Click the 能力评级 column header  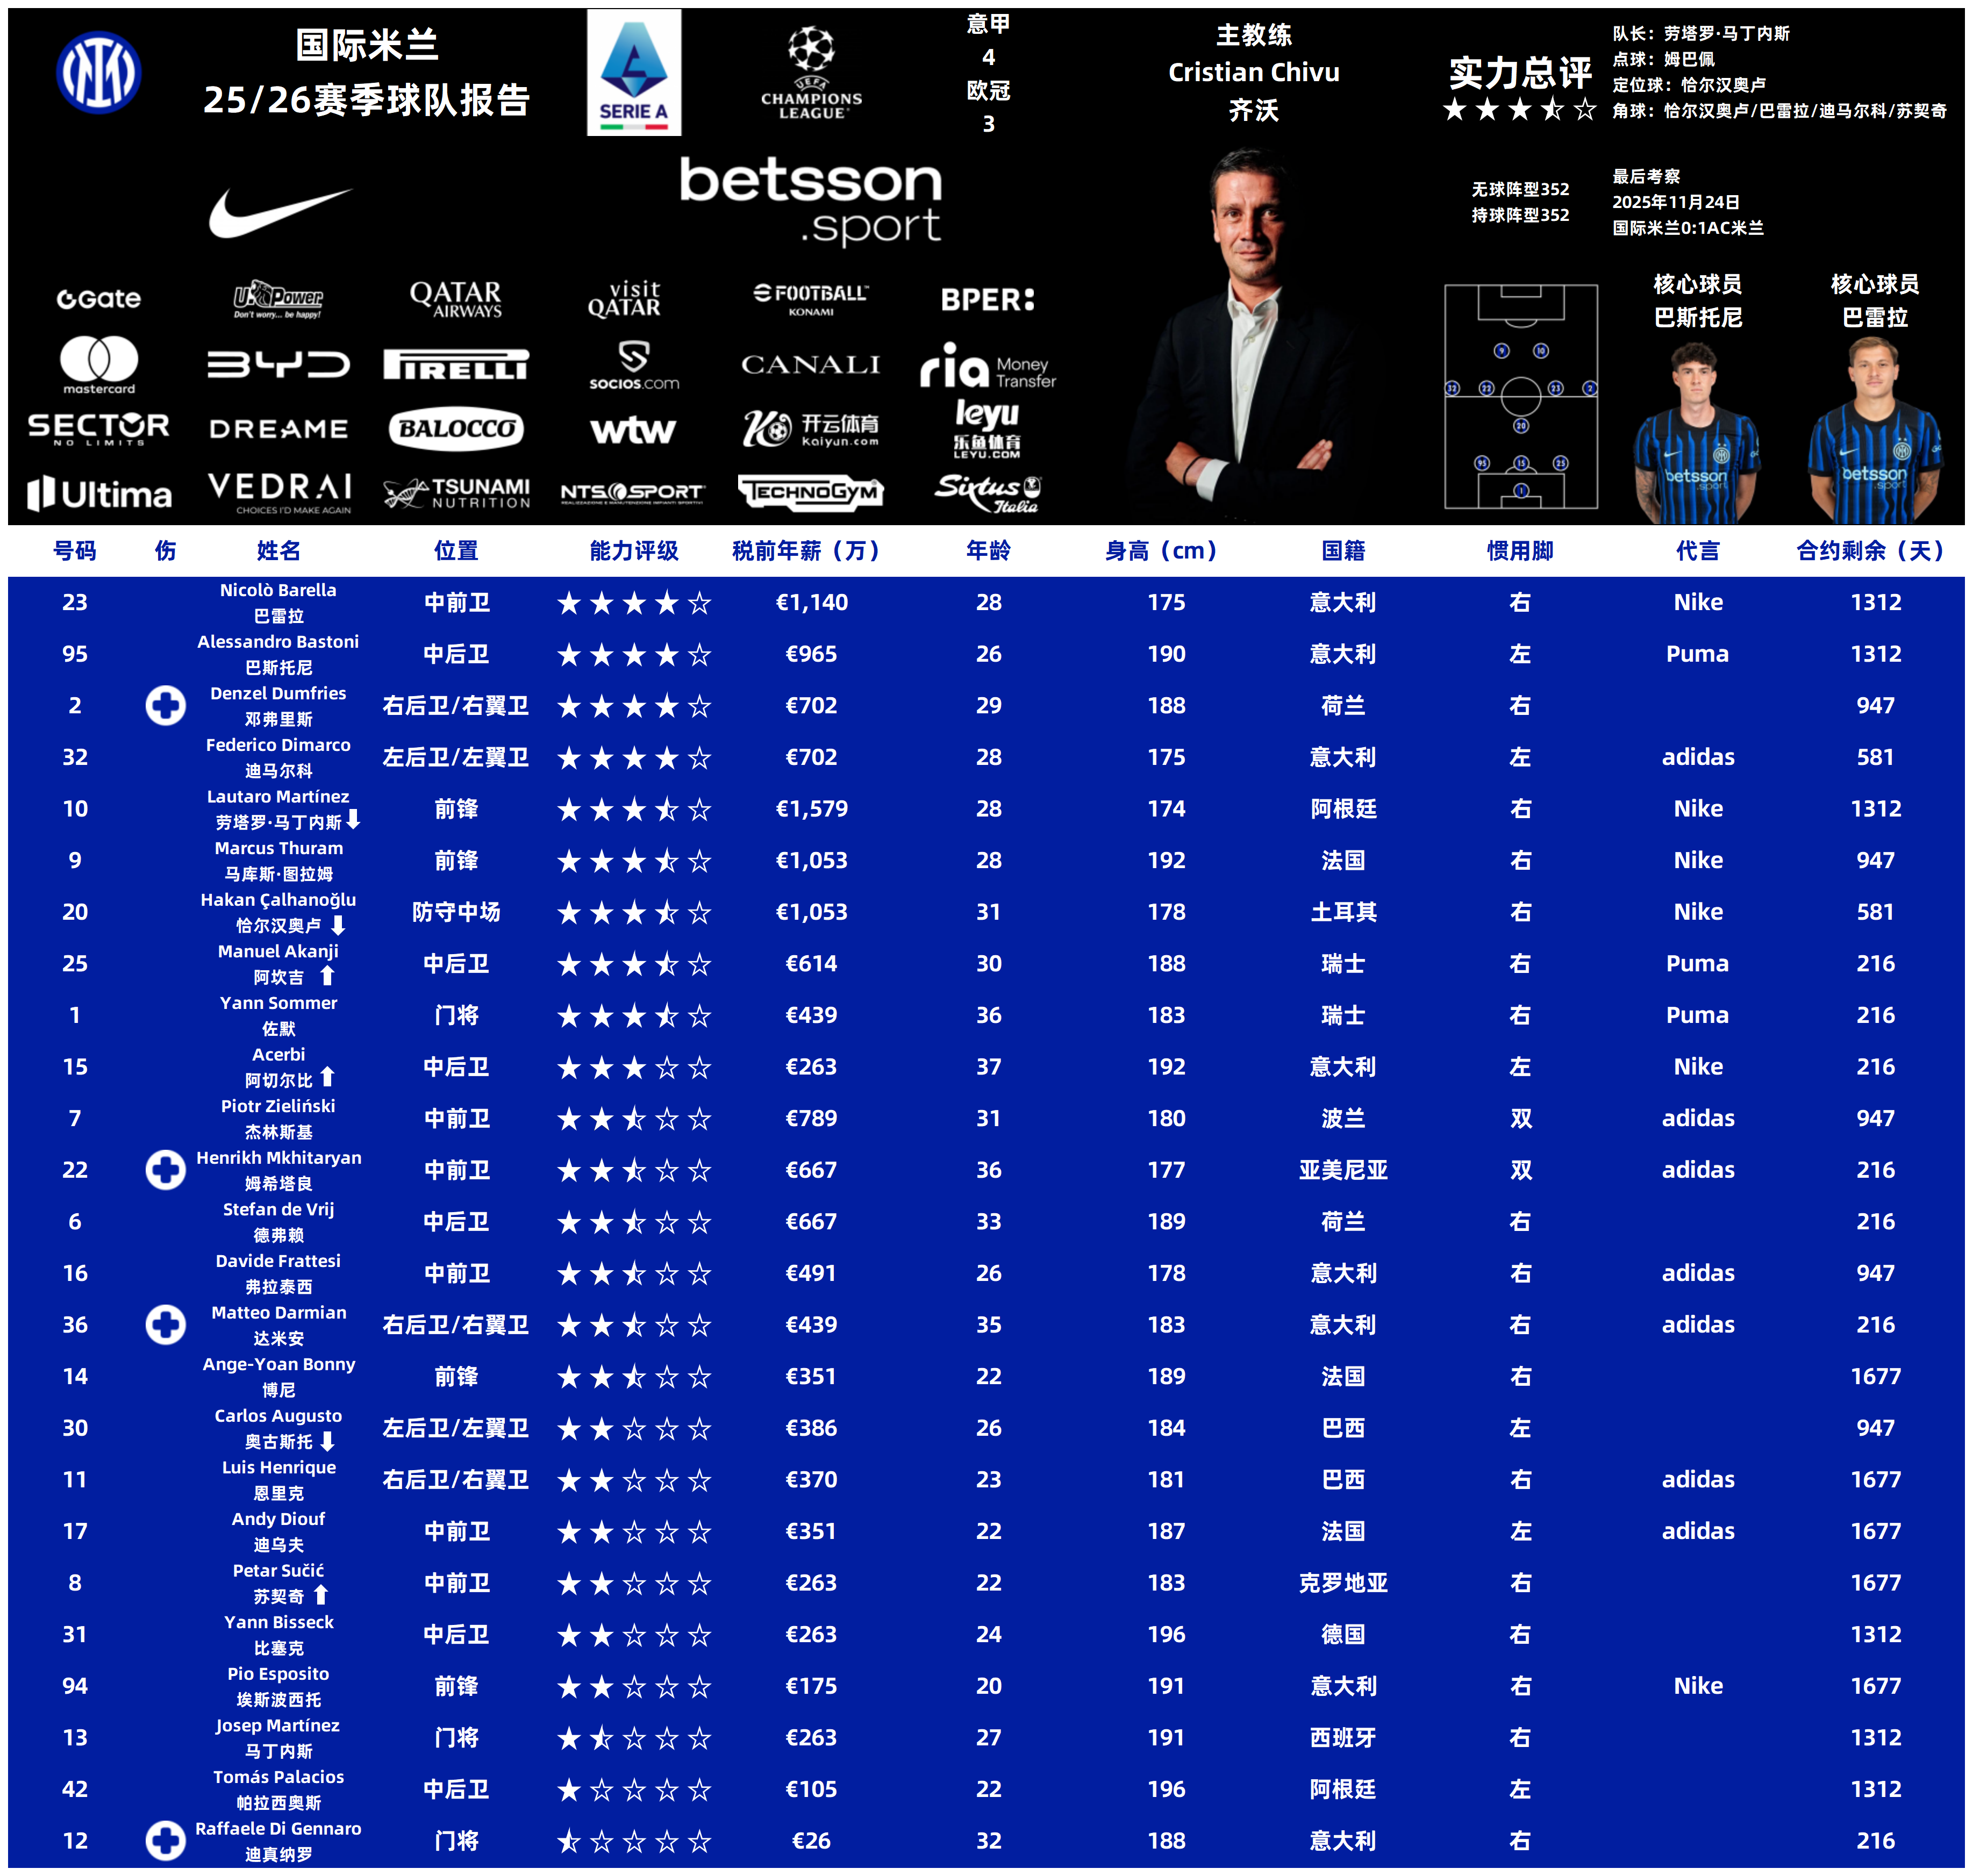pos(633,550)
